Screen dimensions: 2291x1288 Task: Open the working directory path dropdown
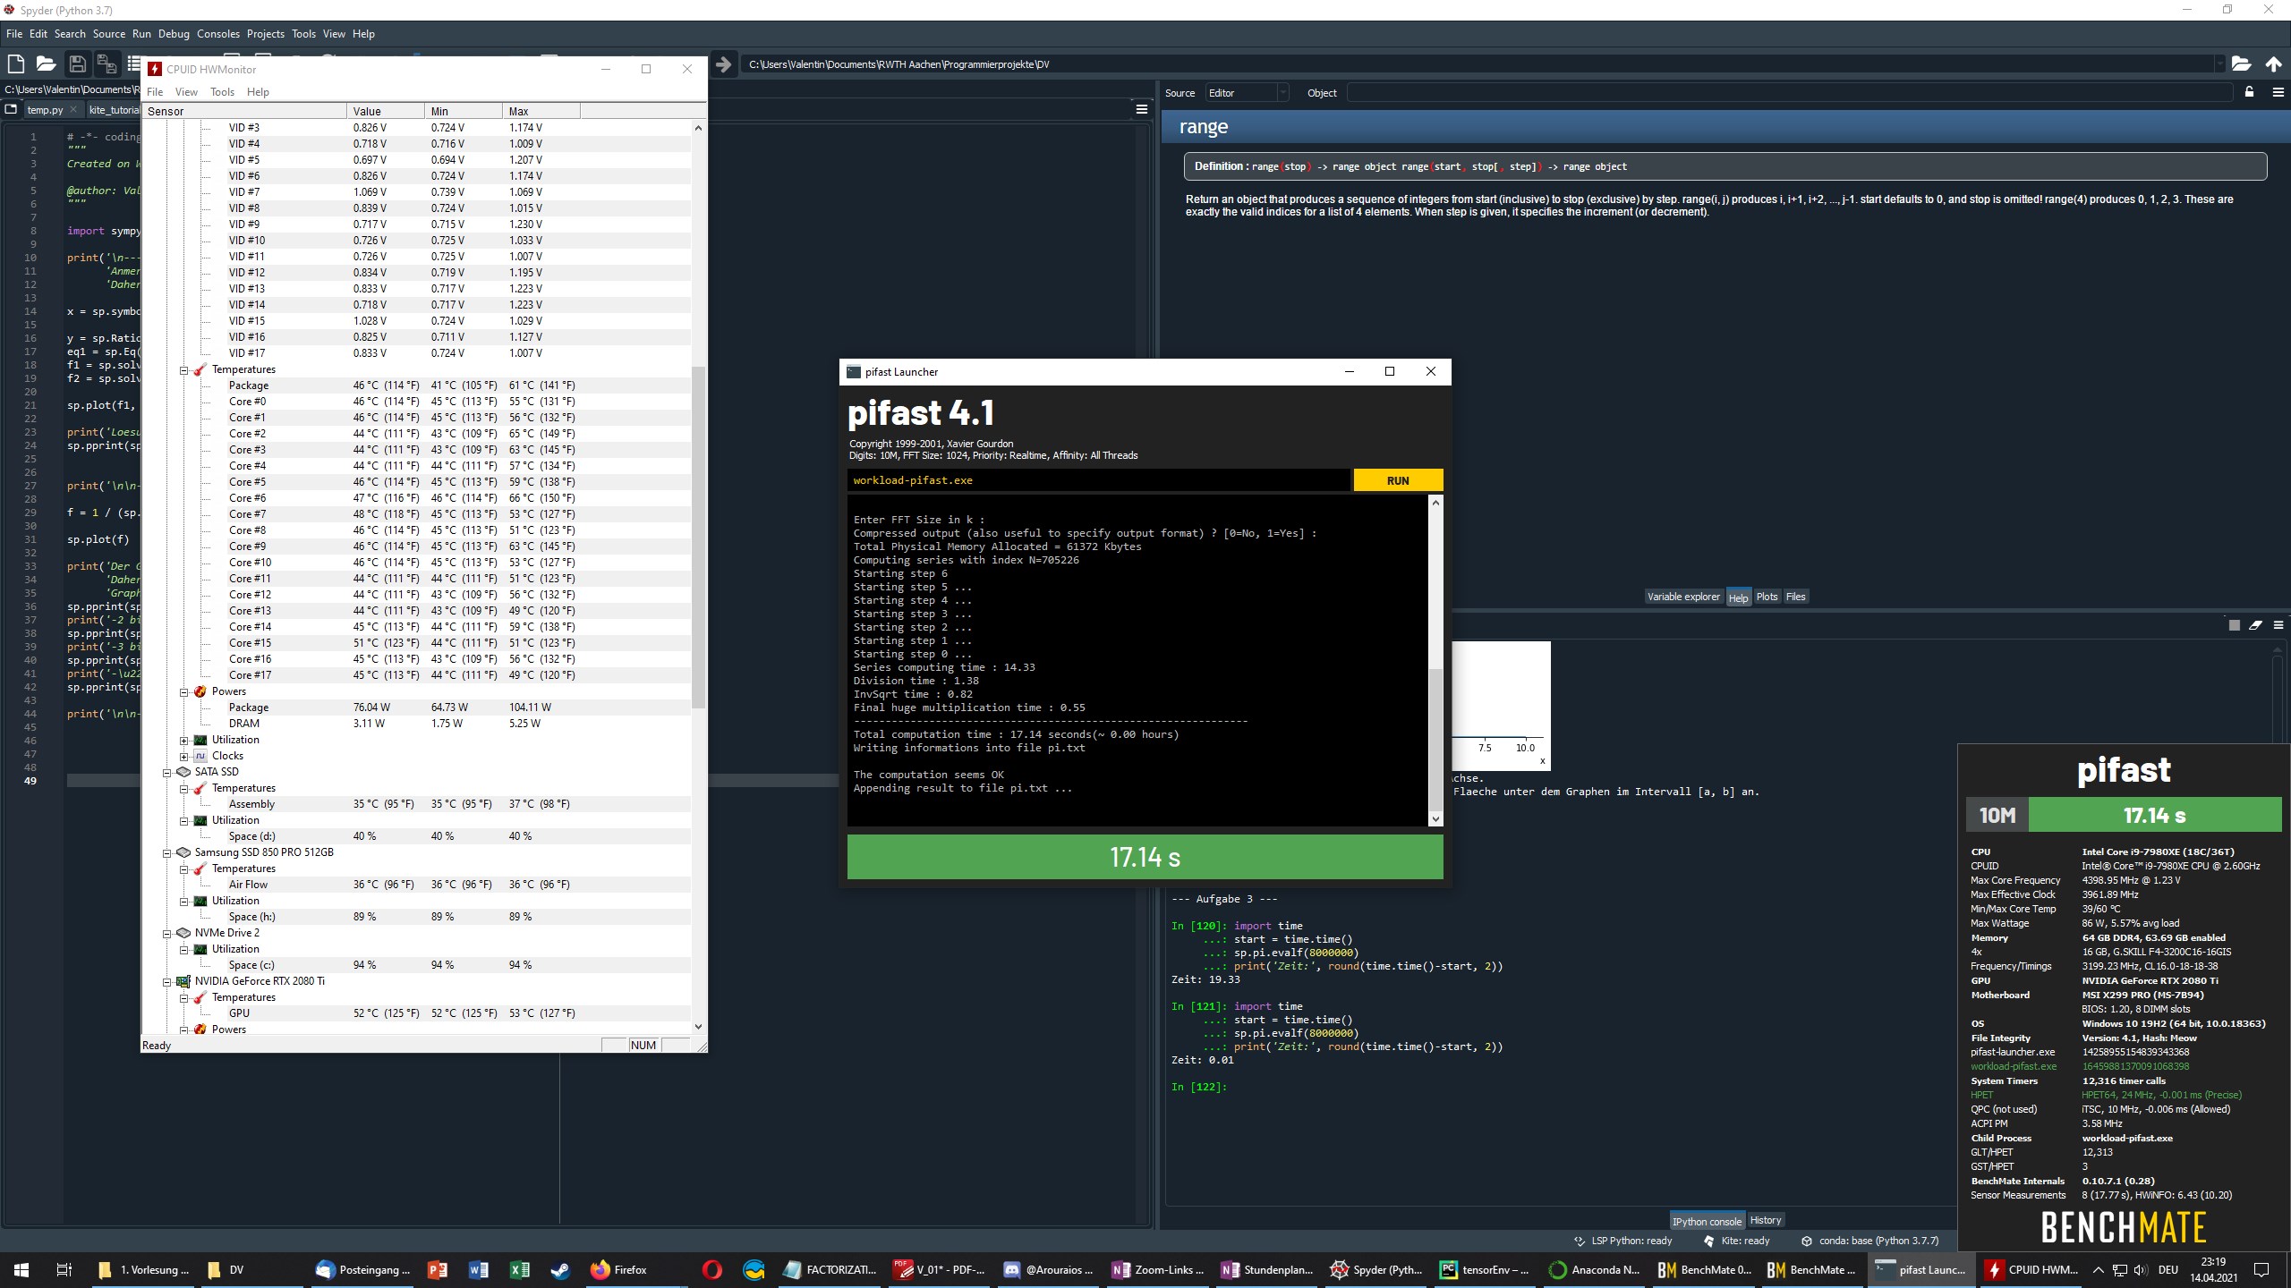pos(2219,64)
